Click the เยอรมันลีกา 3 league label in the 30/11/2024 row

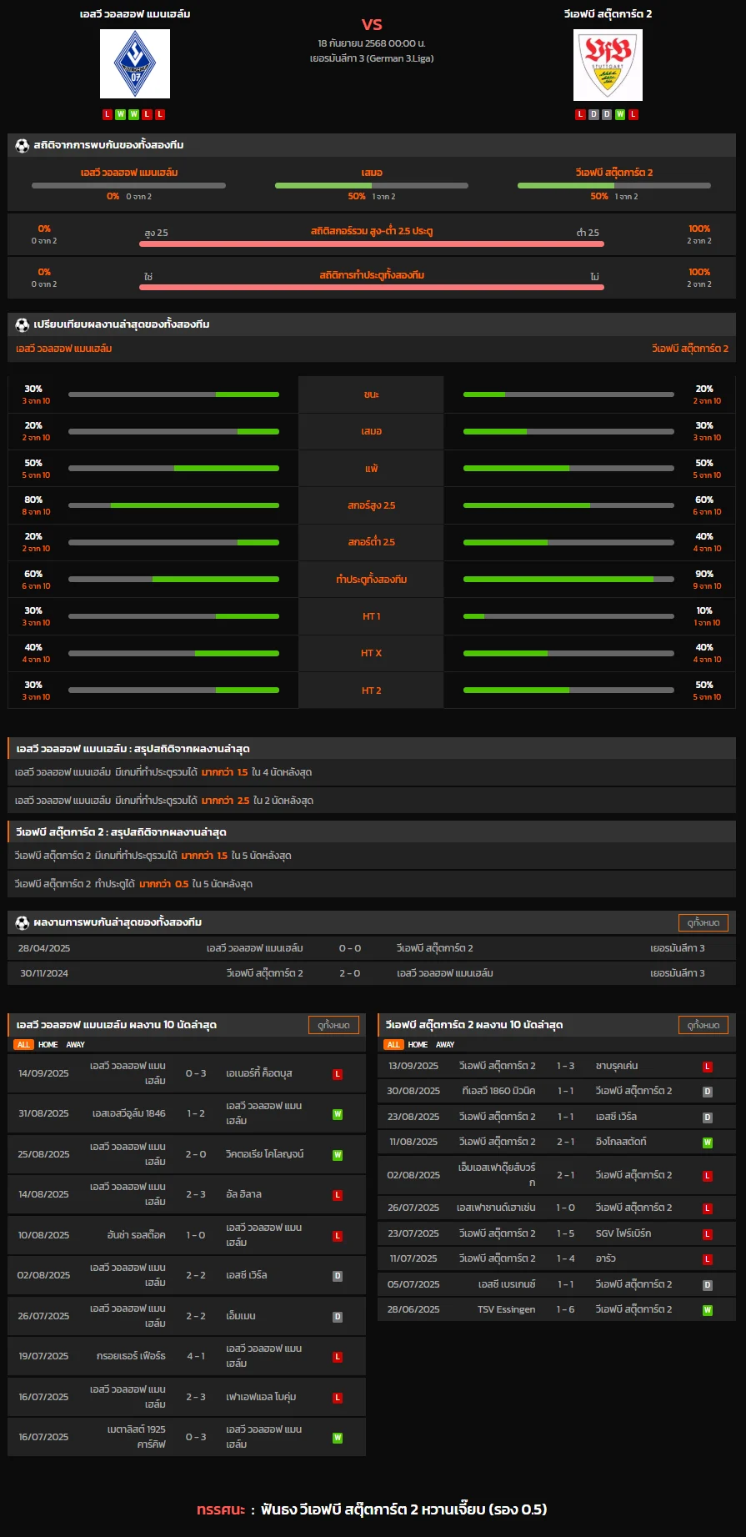(x=678, y=973)
